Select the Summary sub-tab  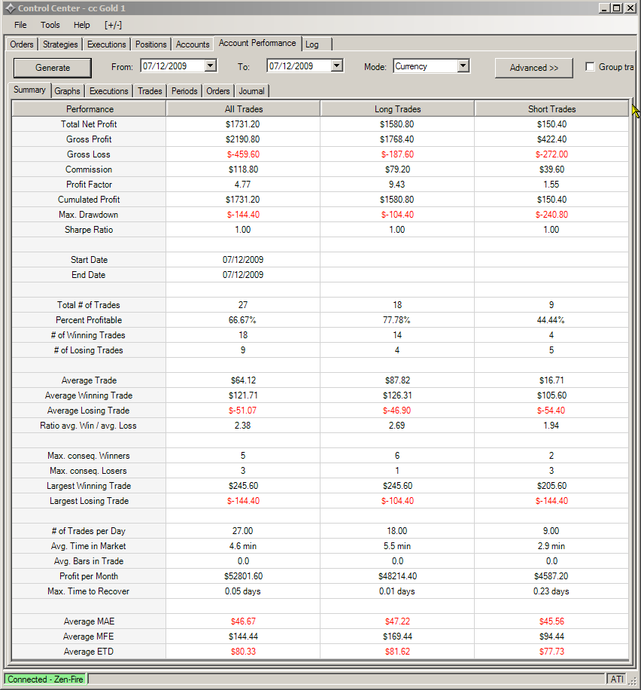tap(29, 90)
